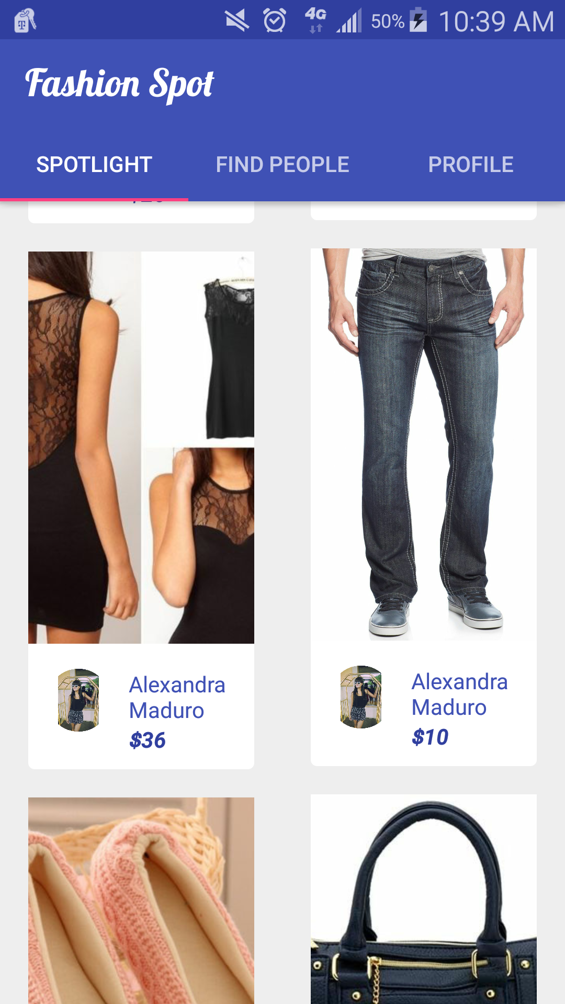Open the PROFILE tab

point(471,165)
